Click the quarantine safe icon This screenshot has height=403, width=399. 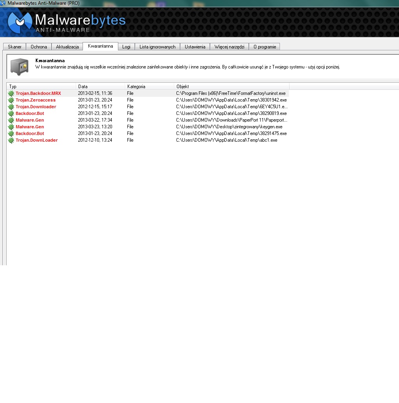tap(20, 67)
